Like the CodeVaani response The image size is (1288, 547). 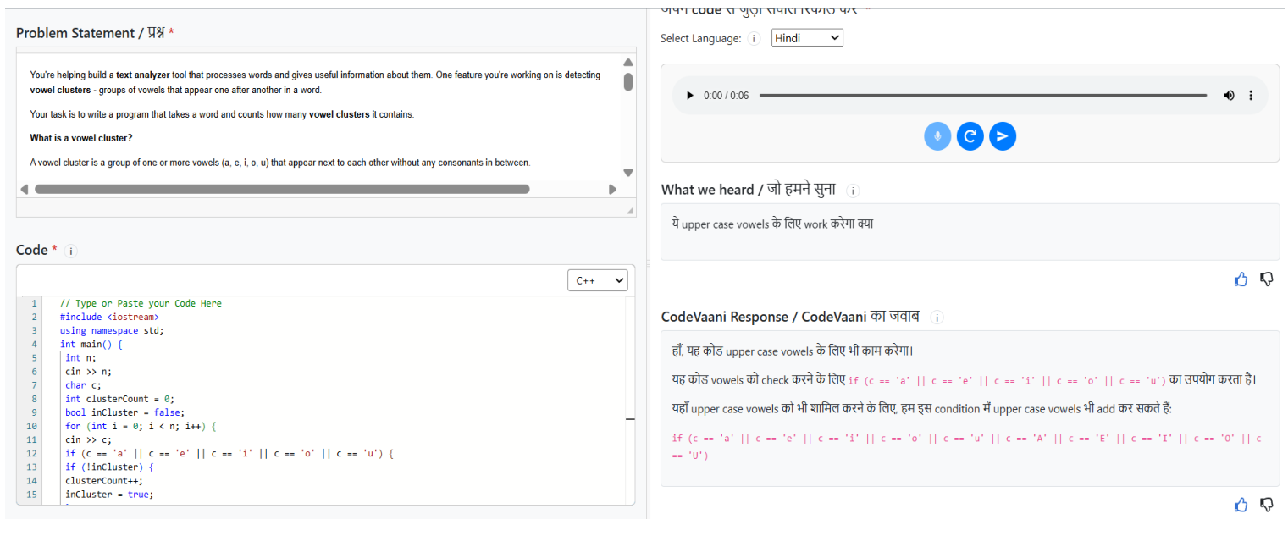point(1241,505)
